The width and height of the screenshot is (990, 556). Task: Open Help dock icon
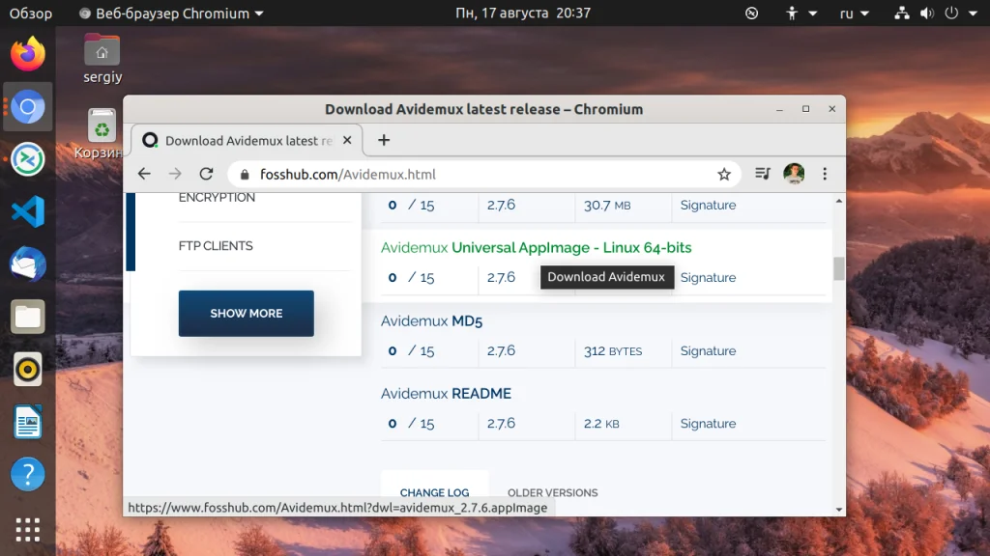coord(28,473)
